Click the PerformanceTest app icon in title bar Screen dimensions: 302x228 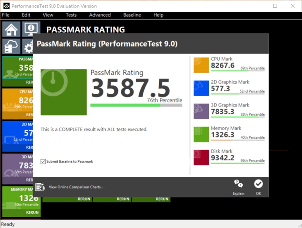tap(7, 6)
